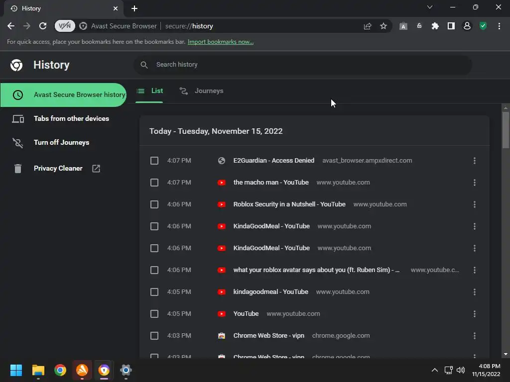Click the site info icon in address bar
The height and width of the screenshot is (382, 510).
tap(83, 26)
